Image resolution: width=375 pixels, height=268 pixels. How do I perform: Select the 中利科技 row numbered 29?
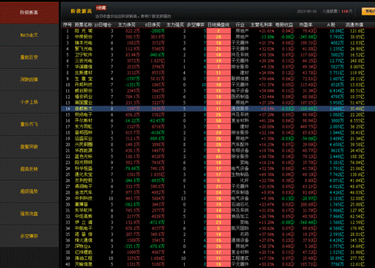pyautogui.click(x=218, y=198)
